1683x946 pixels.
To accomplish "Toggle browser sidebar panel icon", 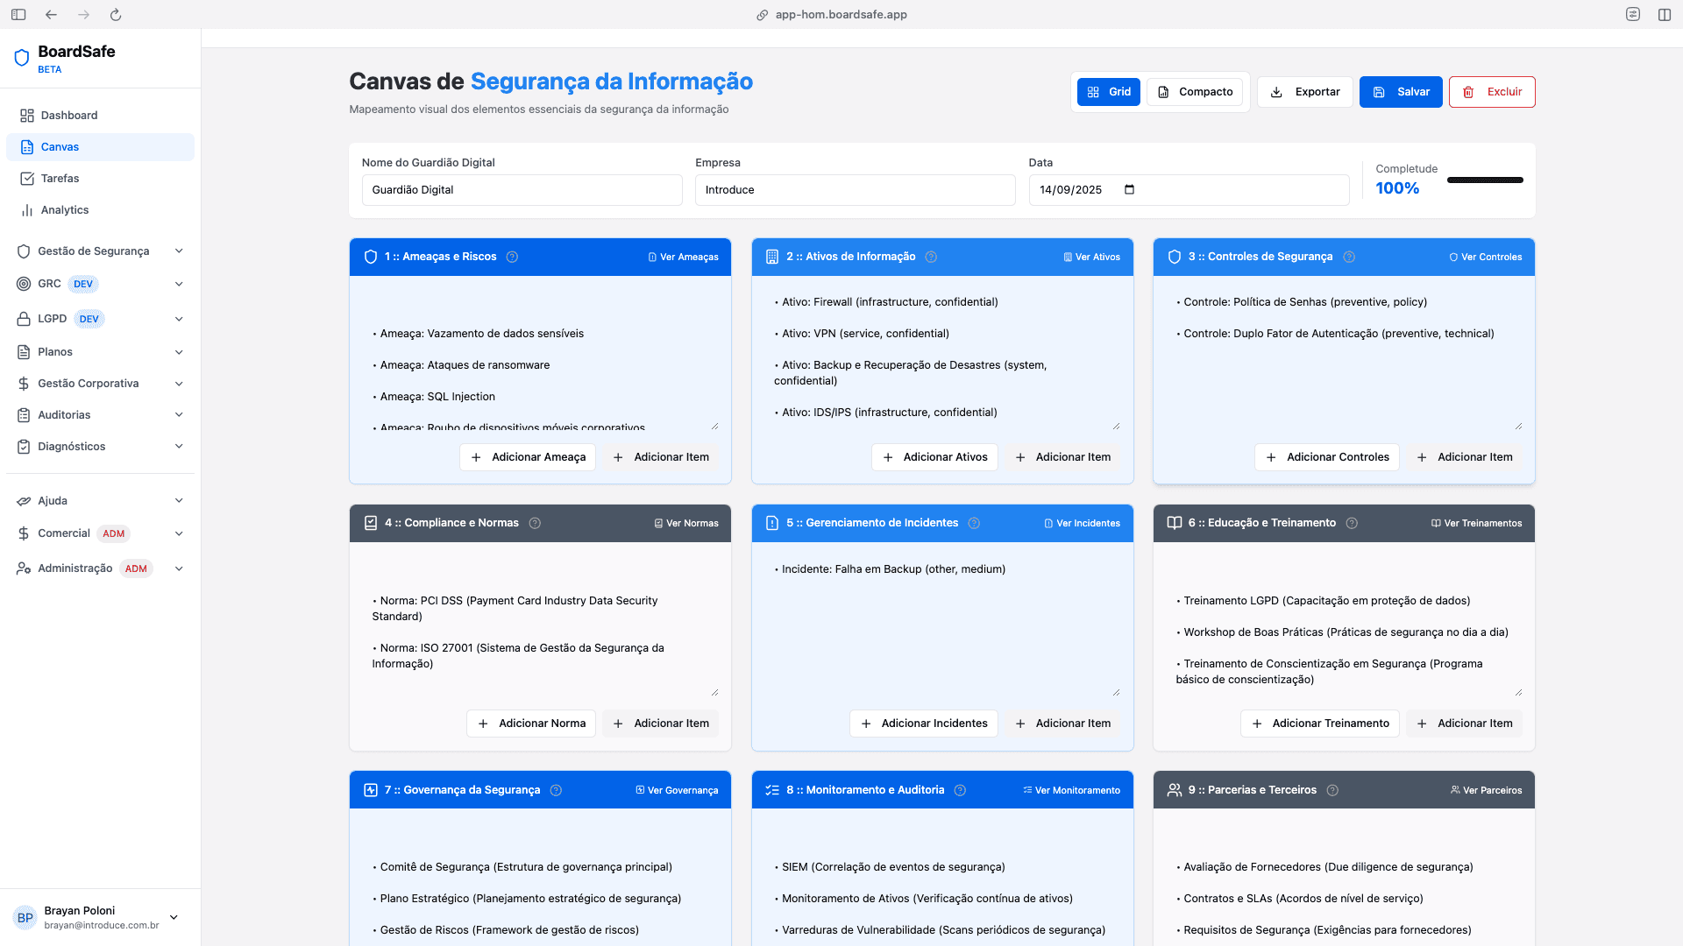I will [x=18, y=15].
